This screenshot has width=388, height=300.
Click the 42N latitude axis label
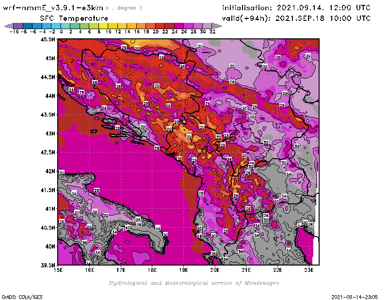coord(50,171)
